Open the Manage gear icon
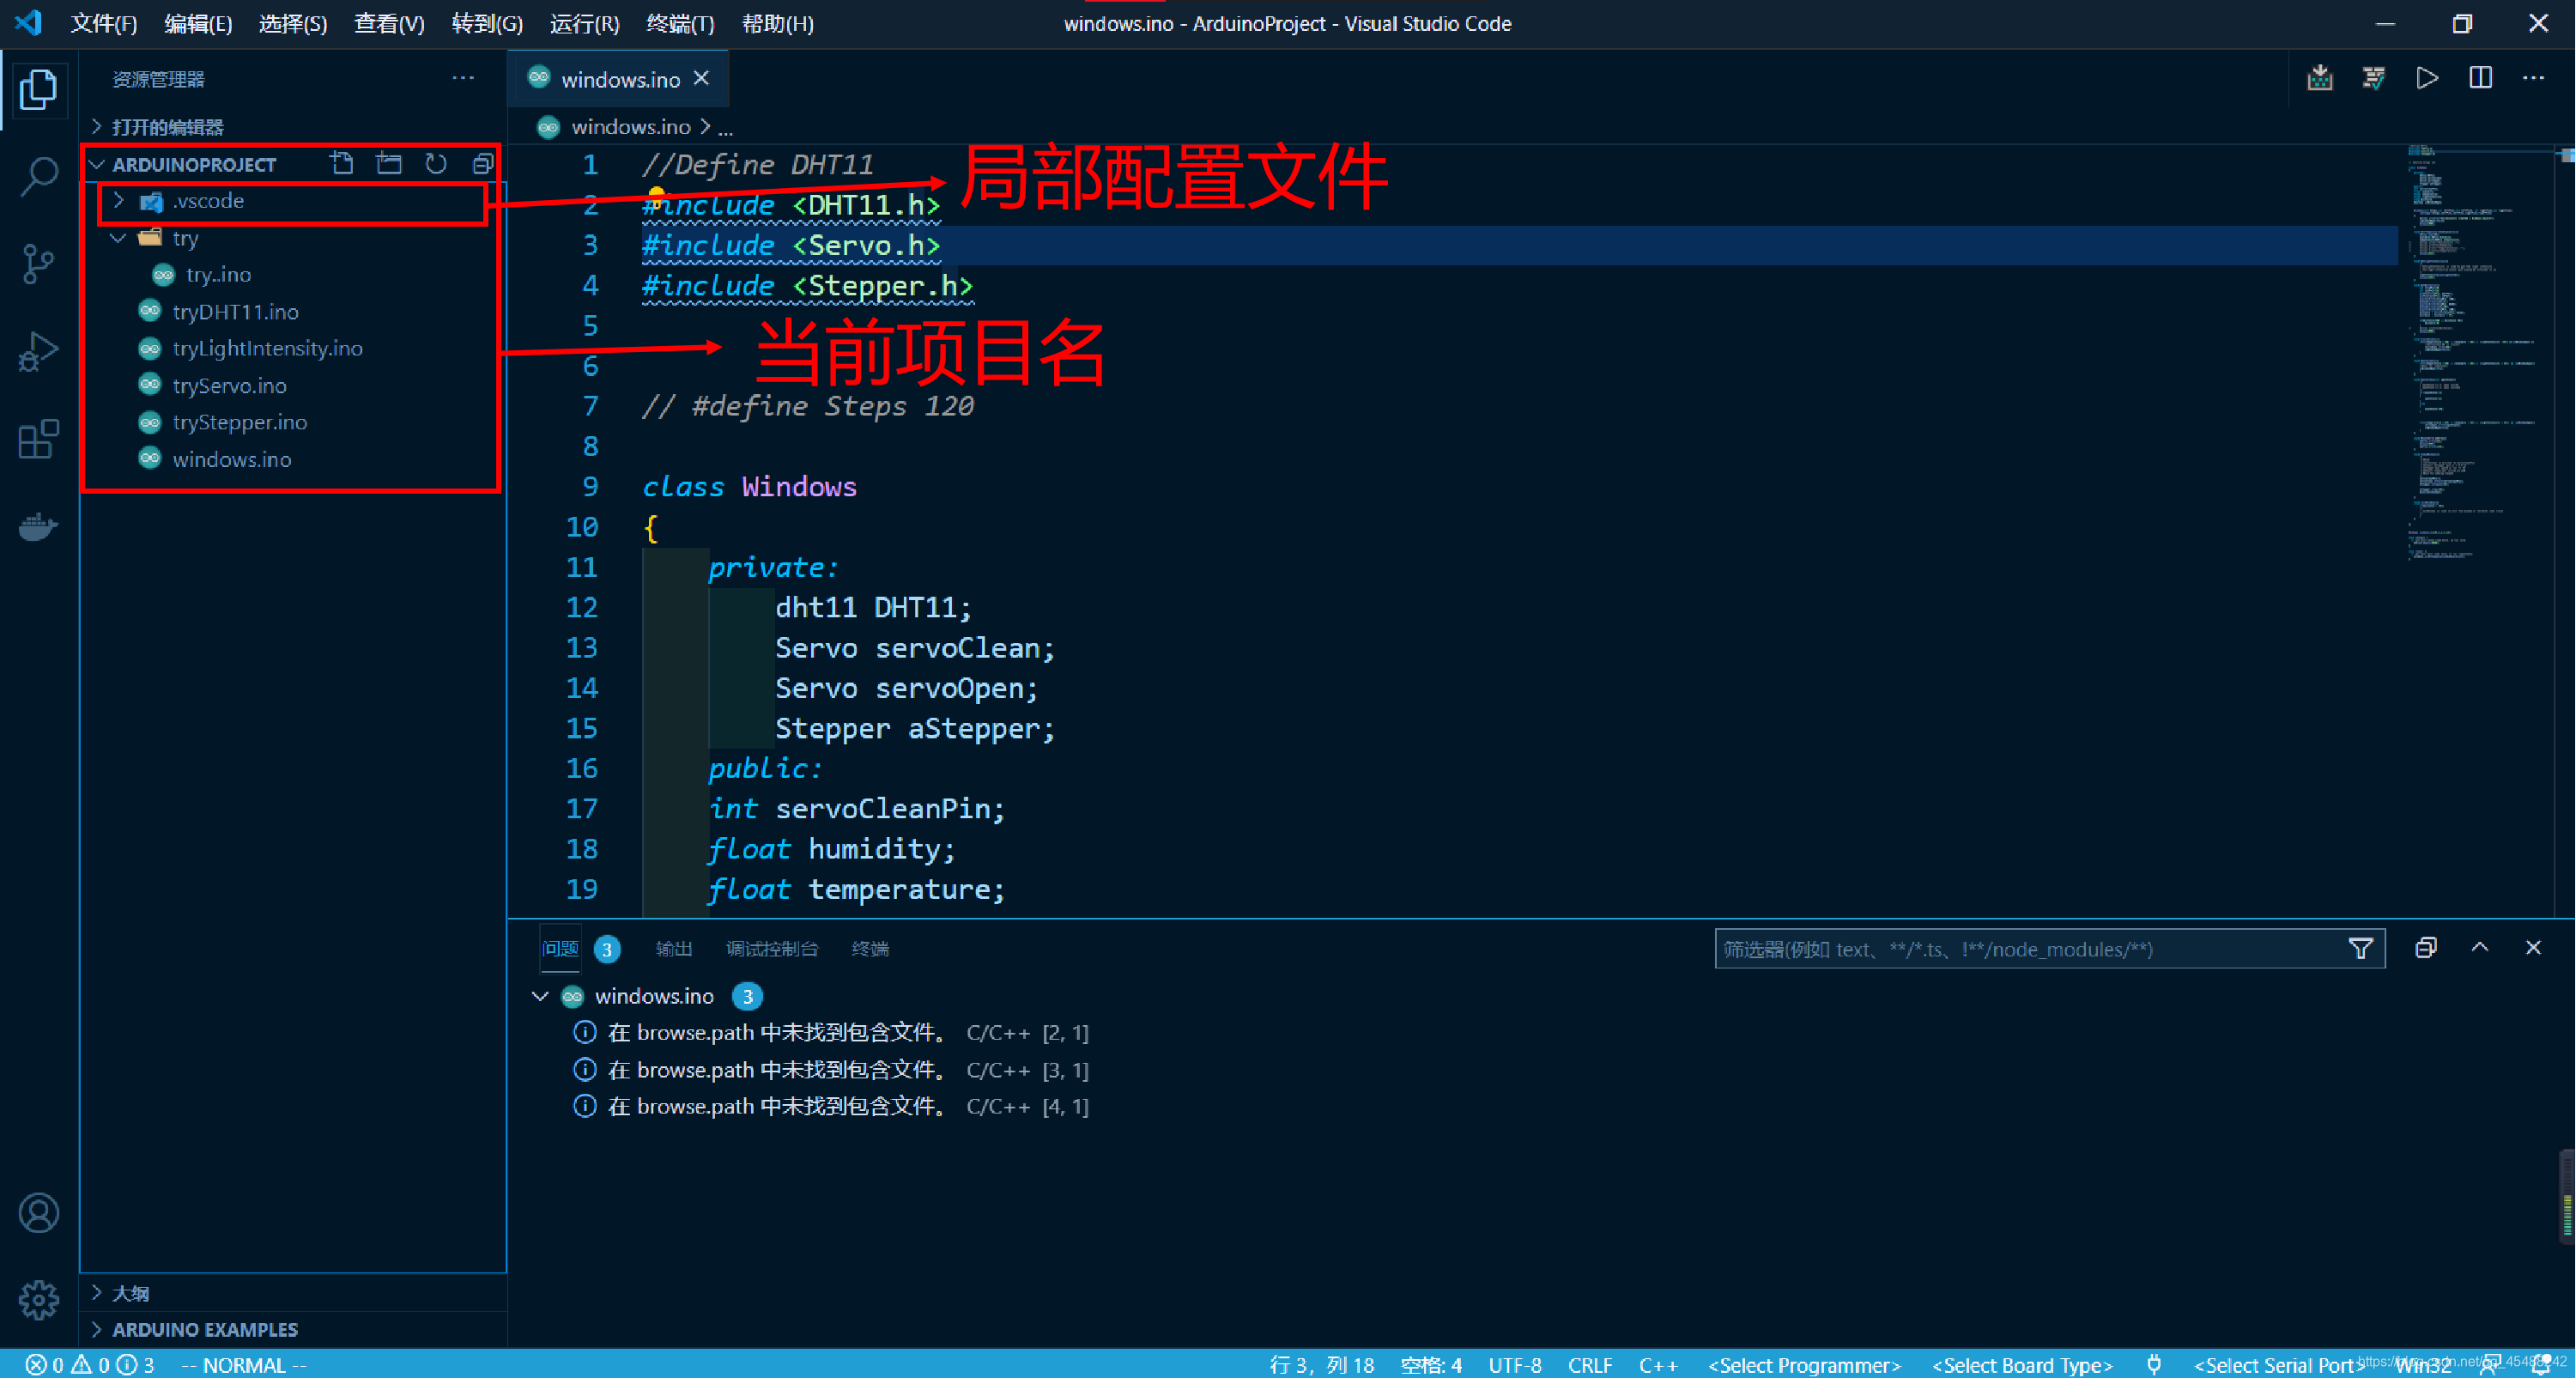 (x=38, y=1299)
